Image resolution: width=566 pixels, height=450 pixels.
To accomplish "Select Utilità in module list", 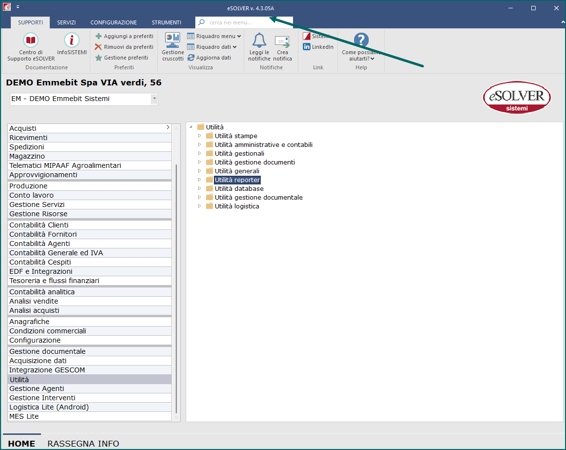I will point(89,379).
